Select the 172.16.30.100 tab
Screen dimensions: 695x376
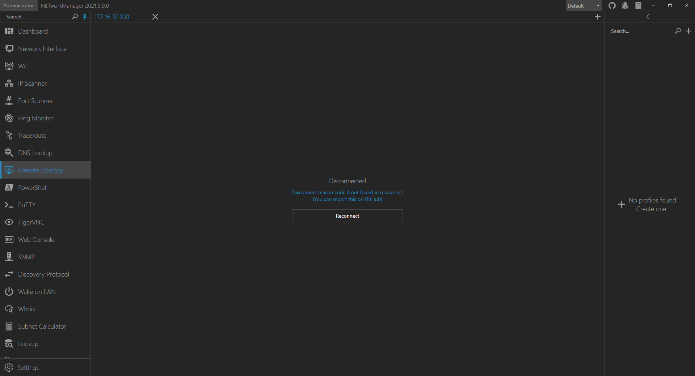tap(111, 17)
